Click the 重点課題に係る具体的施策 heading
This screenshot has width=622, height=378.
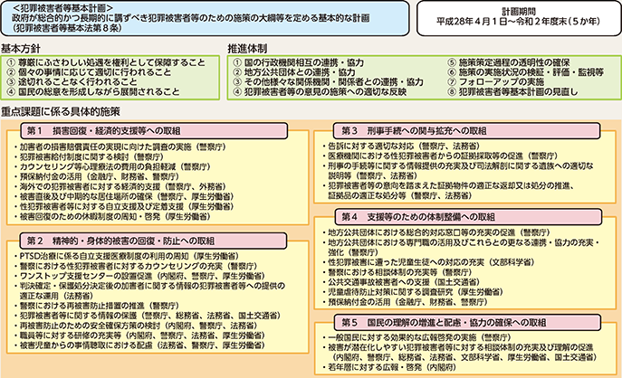[61, 112]
